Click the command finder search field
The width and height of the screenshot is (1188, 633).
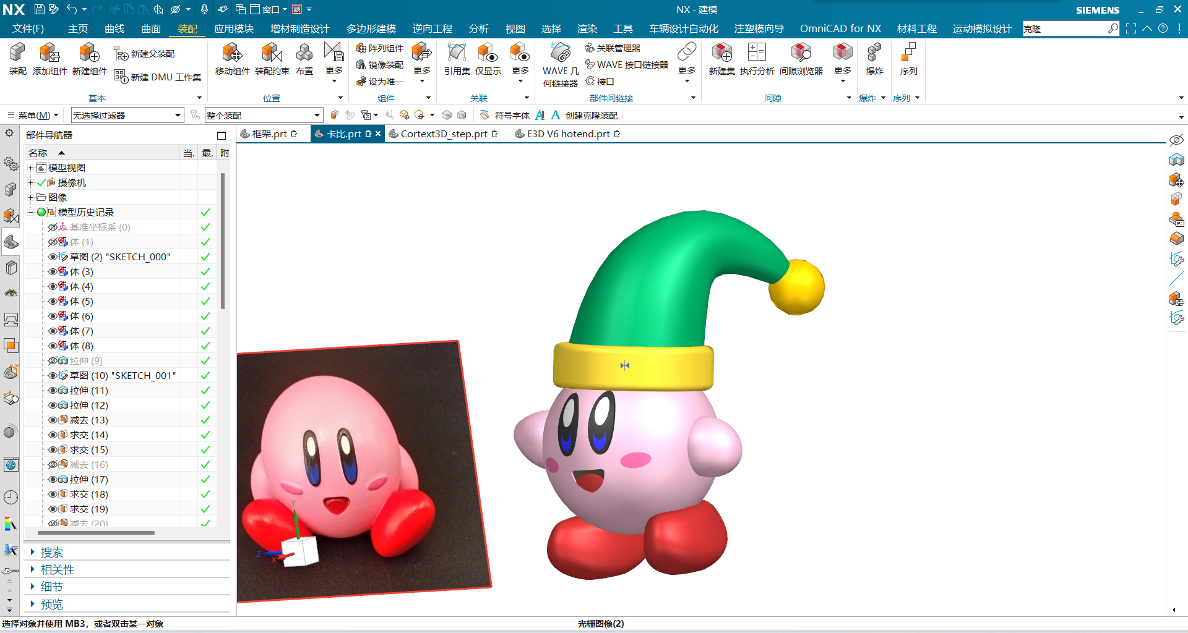(x=1064, y=28)
